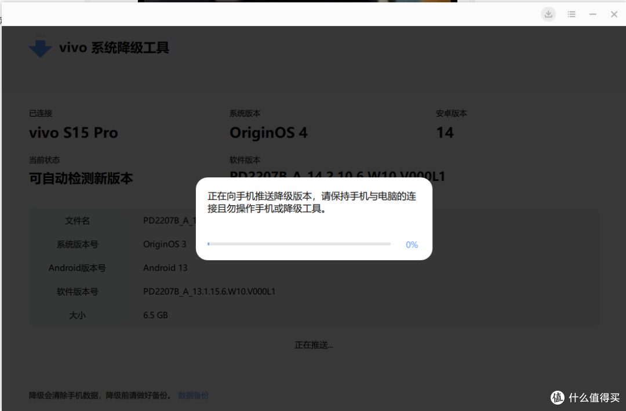Open the 数据备份 data backup link
Screen dimensions: 626x411
click(193, 395)
